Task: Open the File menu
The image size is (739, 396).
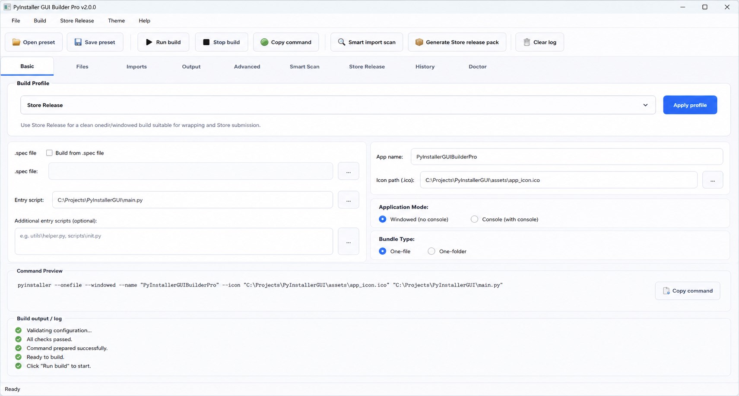Action: pos(16,21)
